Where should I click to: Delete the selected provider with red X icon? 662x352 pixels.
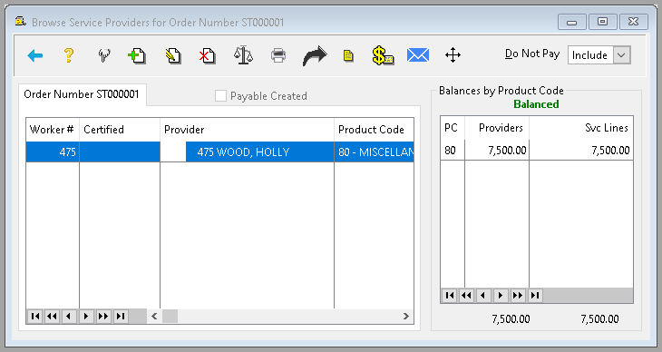tap(208, 55)
